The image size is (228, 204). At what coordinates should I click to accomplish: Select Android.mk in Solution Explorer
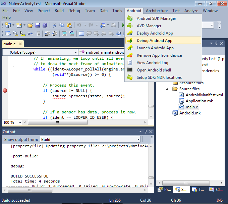(186, 113)
